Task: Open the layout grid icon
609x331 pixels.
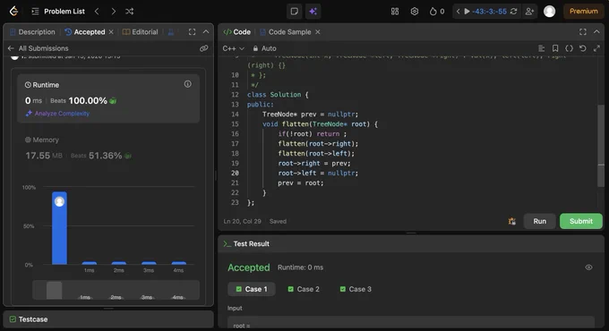Action: click(x=395, y=12)
